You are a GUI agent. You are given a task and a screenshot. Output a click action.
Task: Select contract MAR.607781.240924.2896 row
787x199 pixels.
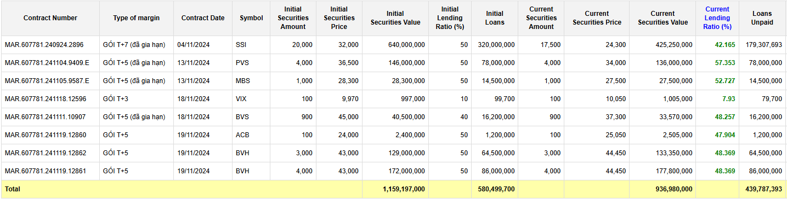(x=394, y=45)
